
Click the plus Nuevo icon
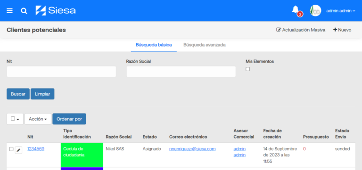[x=335, y=30]
